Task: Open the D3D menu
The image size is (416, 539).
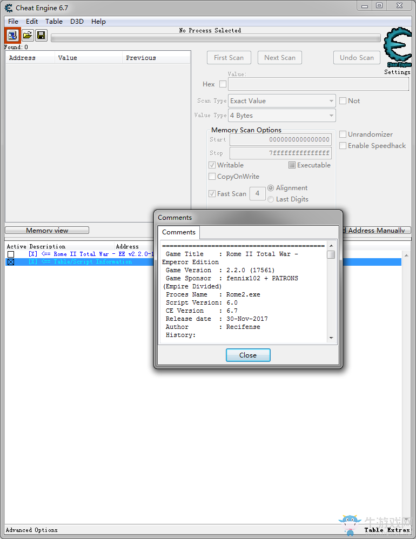Action: pyautogui.click(x=77, y=21)
